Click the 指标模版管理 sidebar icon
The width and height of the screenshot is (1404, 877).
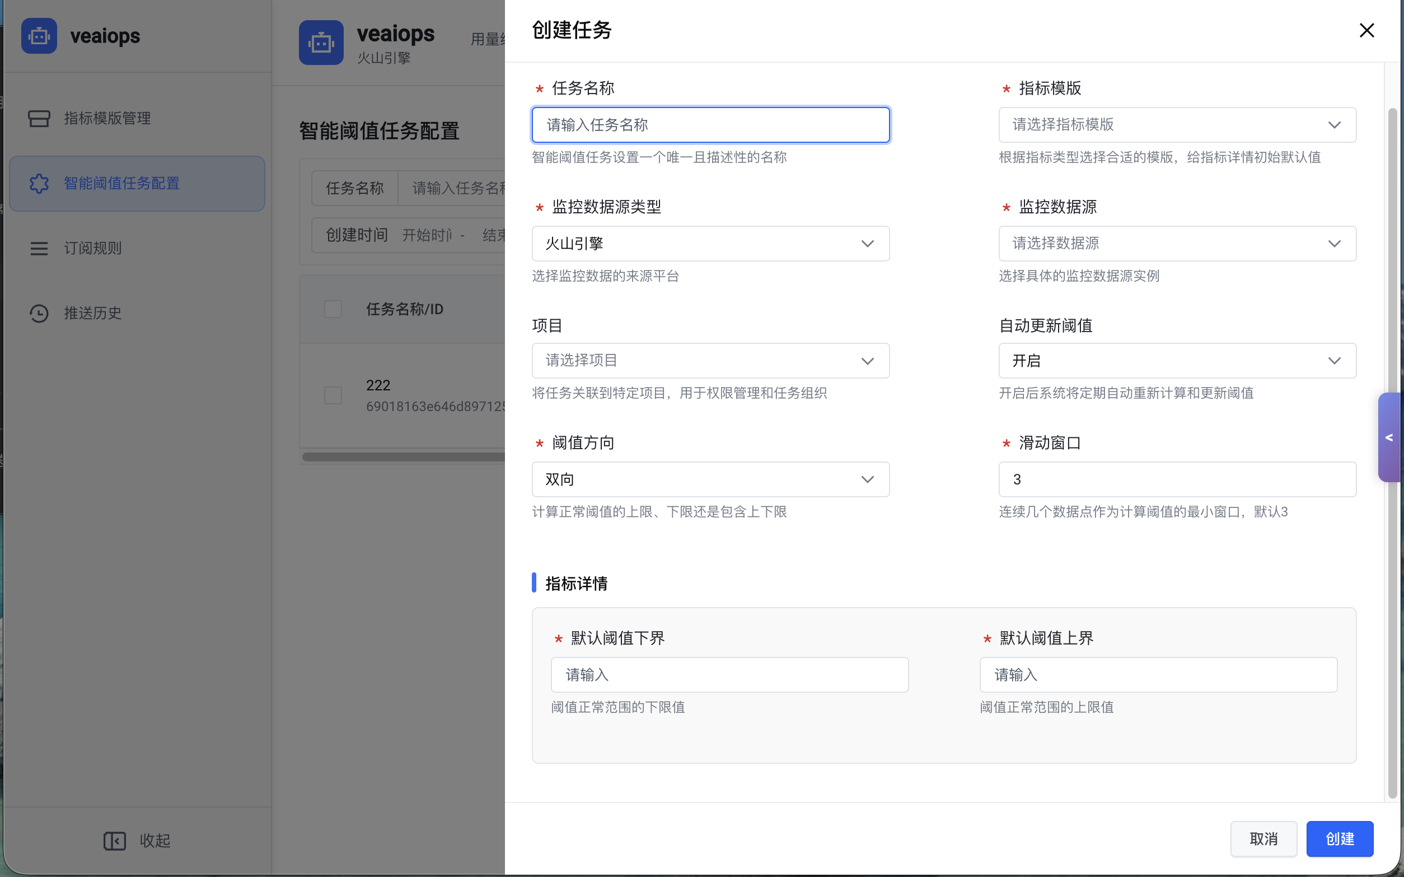(x=39, y=118)
